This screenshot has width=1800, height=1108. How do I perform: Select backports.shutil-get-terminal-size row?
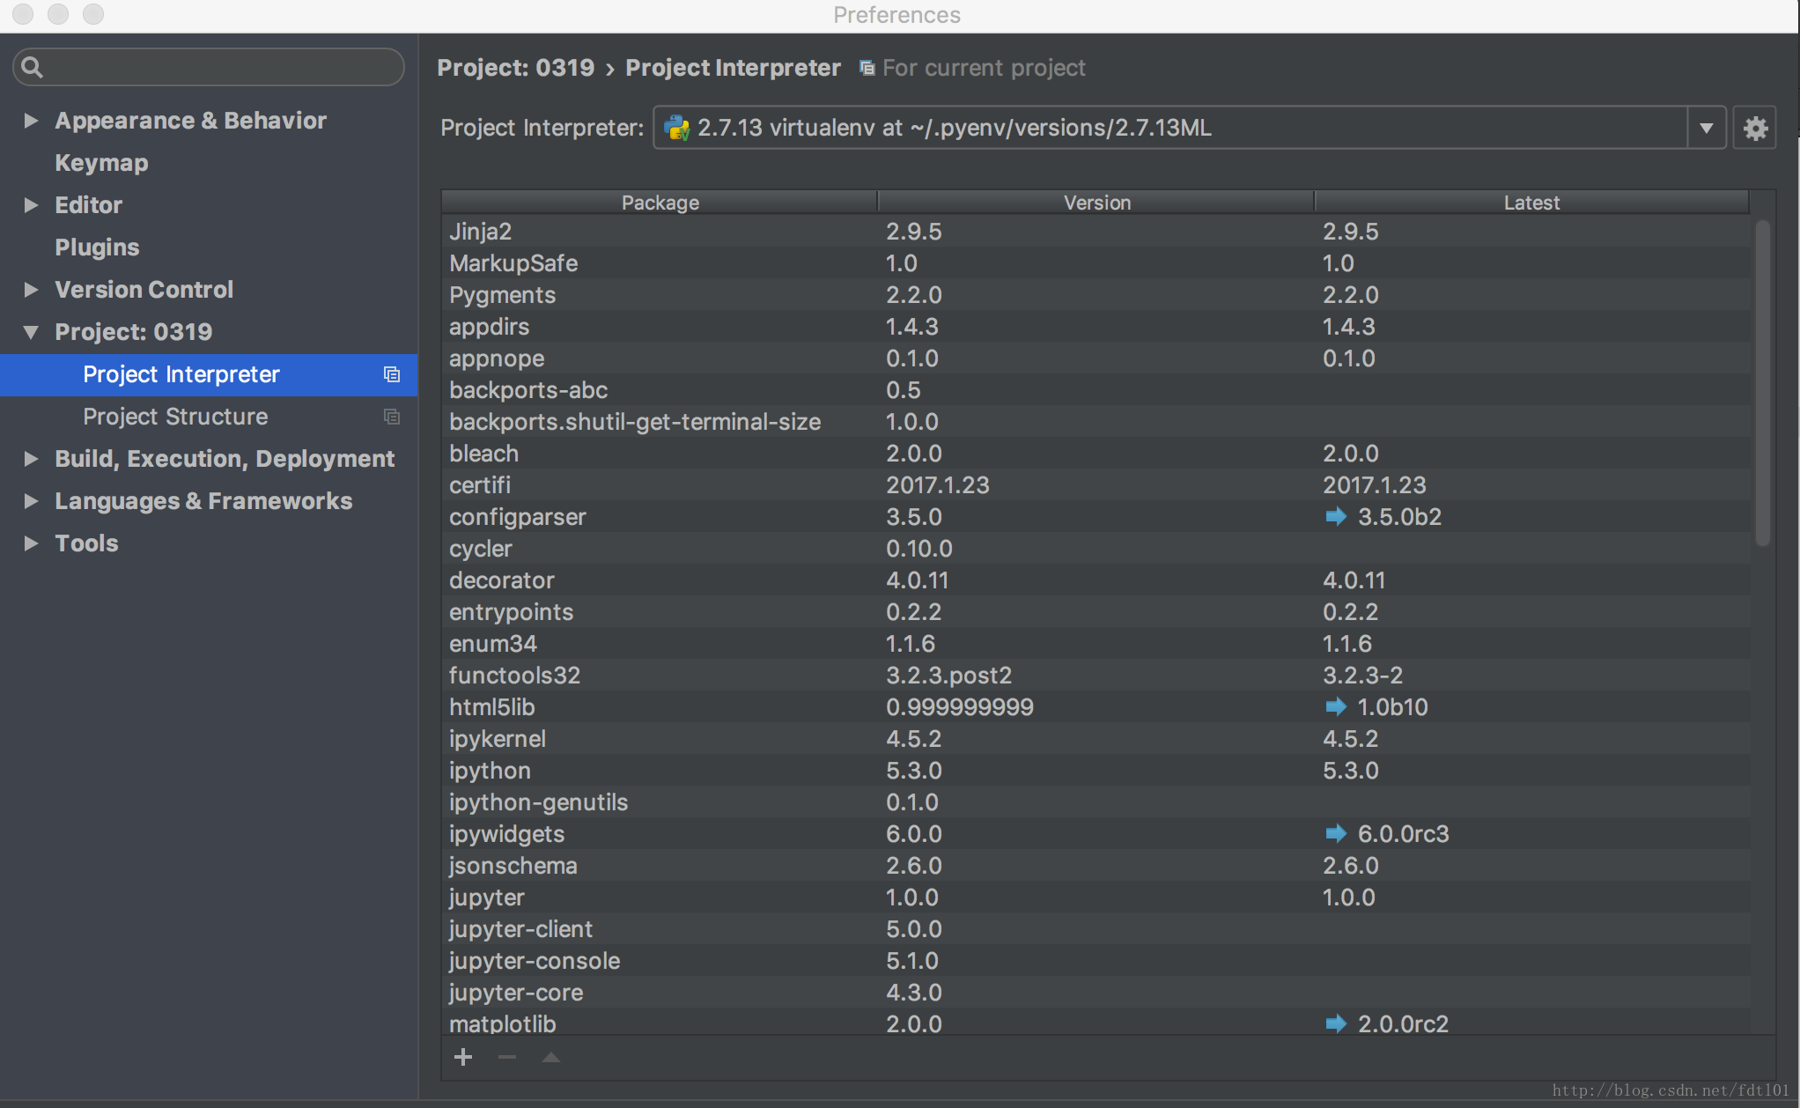pos(1096,422)
